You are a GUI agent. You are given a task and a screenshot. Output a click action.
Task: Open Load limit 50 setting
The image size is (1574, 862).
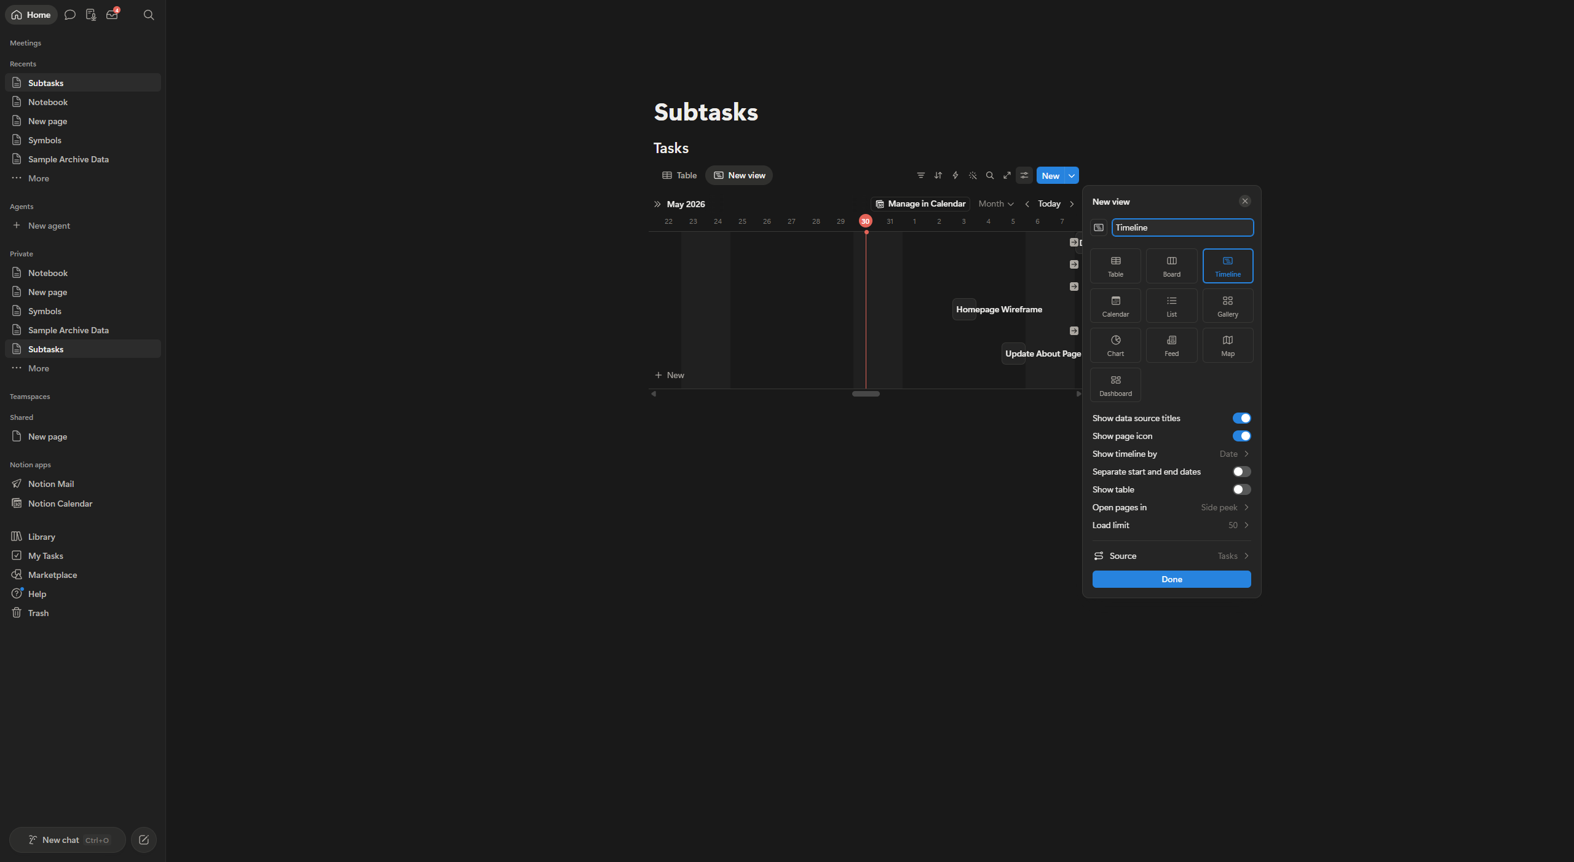[1171, 525]
